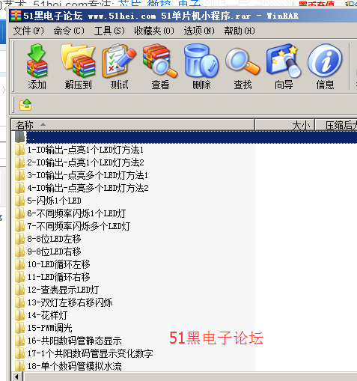Select folder 13-双灯左移右移闪烁
The width and height of the screenshot is (357, 381).
click(x=70, y=302)
